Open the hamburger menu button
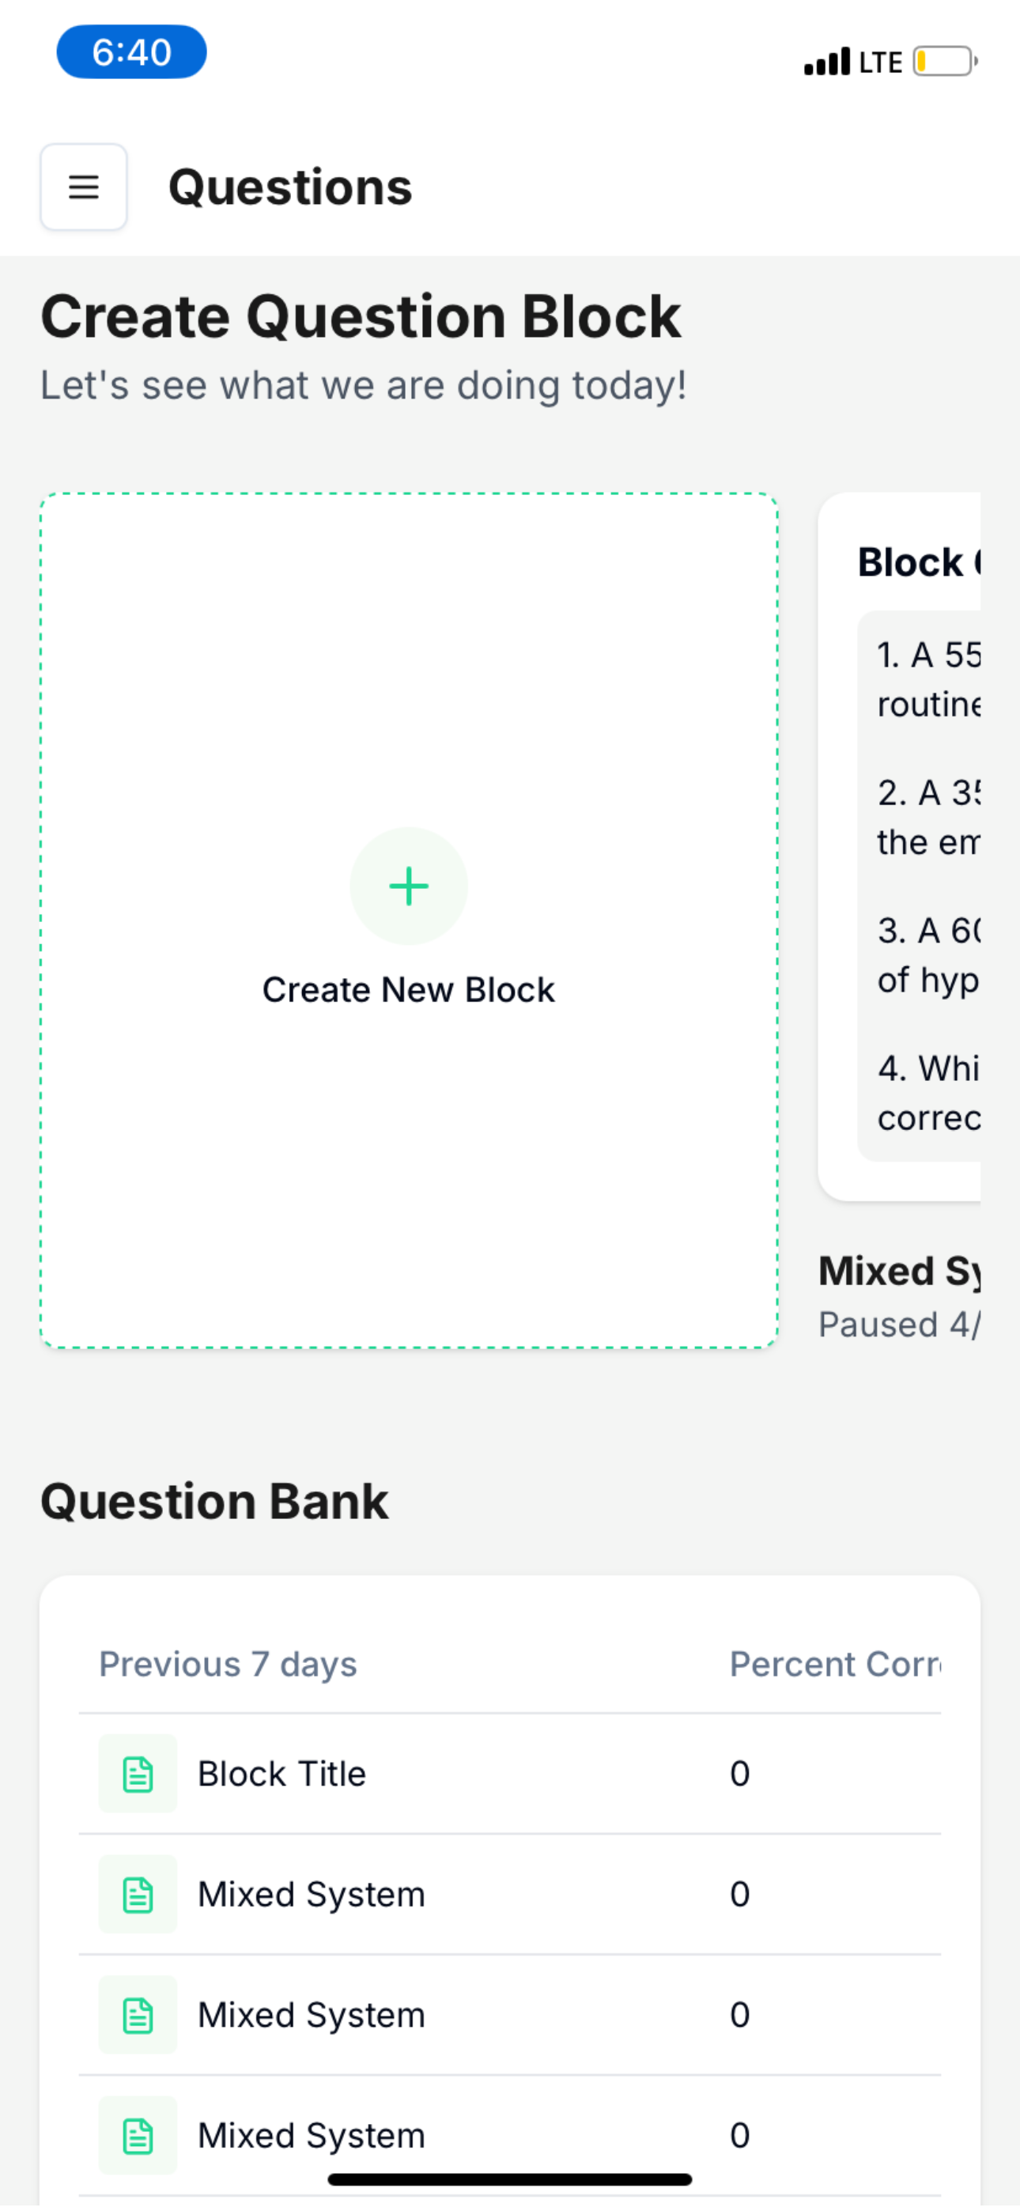1020x2211 pixels. 83,187
